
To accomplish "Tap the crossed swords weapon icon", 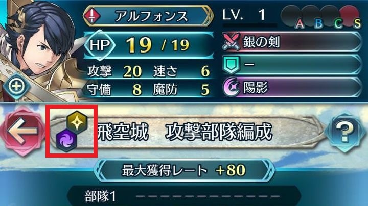I will tap(232, 42).
